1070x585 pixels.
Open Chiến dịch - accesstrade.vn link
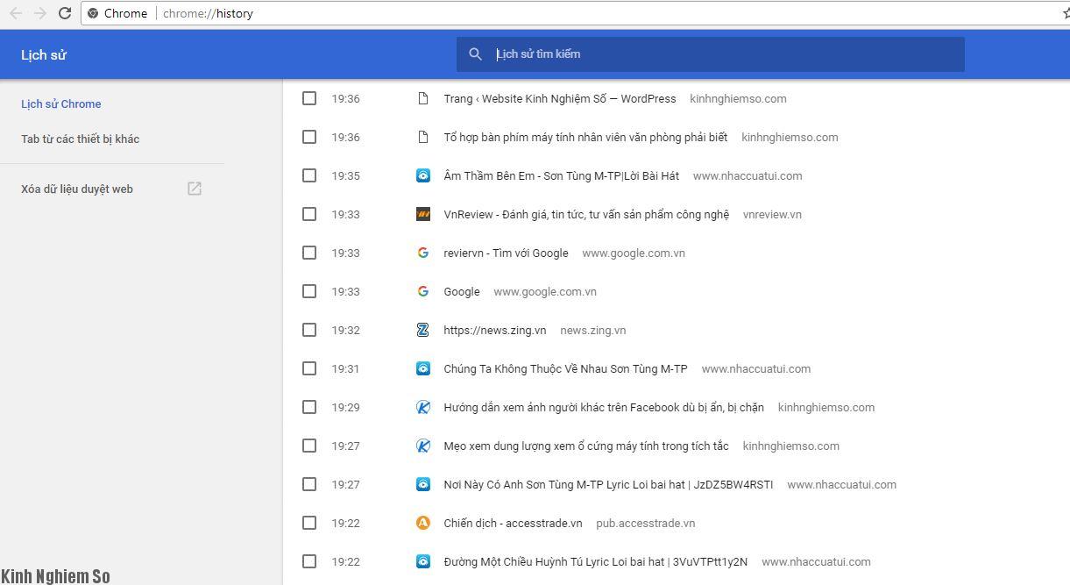[513, 523]
